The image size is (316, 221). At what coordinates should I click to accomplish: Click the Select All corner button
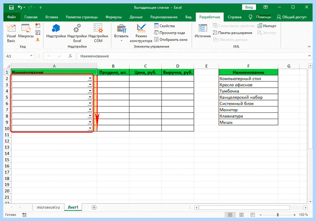[x=7, y=66]
